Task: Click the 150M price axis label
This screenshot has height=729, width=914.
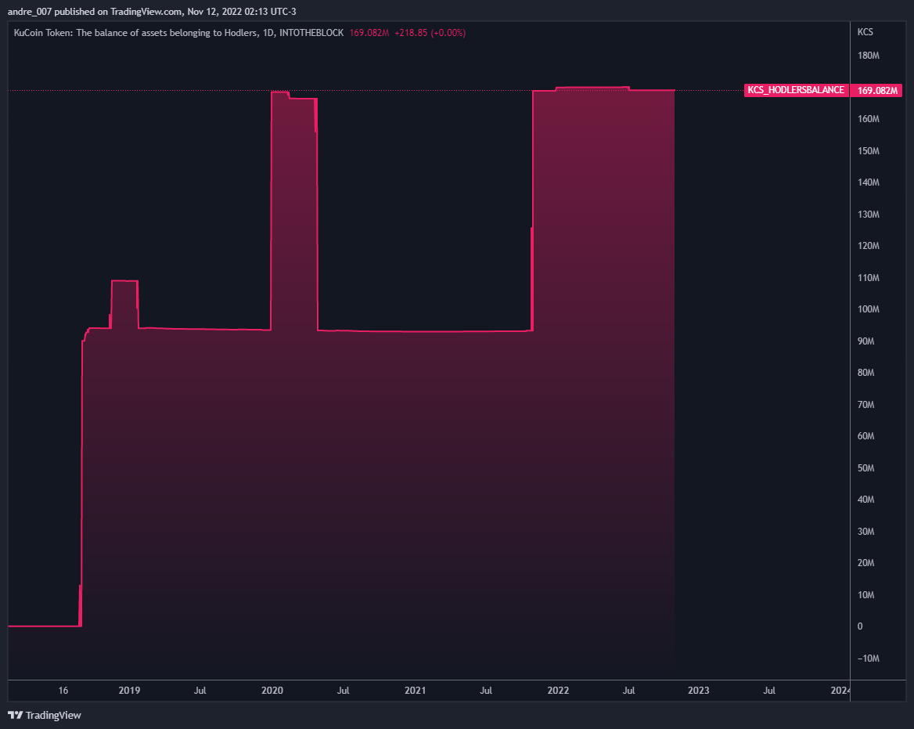Action: click(x=868, y=151)
